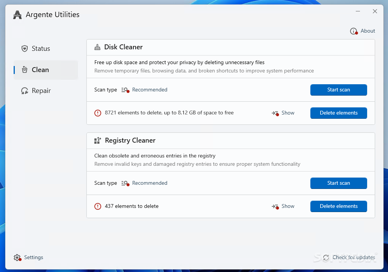388x272 pixels.
Task: Click "8721 elements to delete" status text
Action: point(169,113)
